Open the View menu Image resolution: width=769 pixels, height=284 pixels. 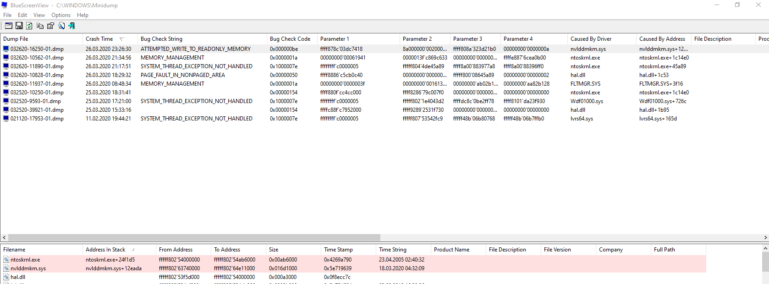(x=39, y=15)
